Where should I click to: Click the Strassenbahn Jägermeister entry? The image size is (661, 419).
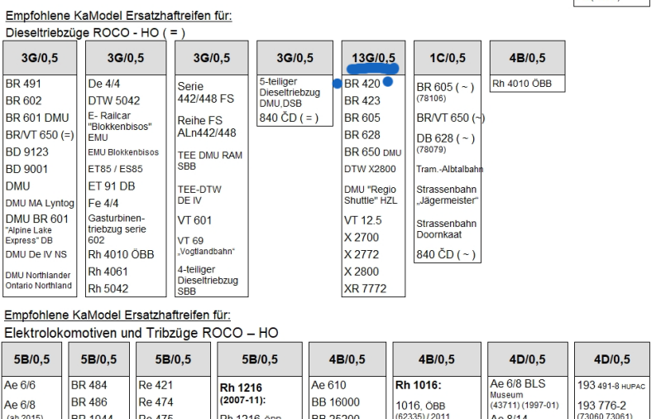click(448, 195)
